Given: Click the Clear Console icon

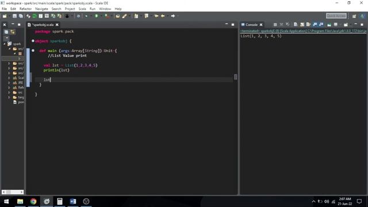Looking at the screenshot, I should (296, 24).
